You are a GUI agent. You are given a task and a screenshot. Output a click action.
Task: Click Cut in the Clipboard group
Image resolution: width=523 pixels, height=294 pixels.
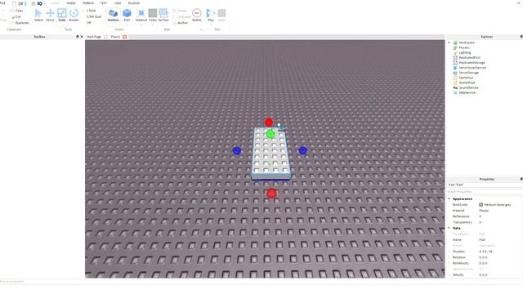(x=16, y=16)
